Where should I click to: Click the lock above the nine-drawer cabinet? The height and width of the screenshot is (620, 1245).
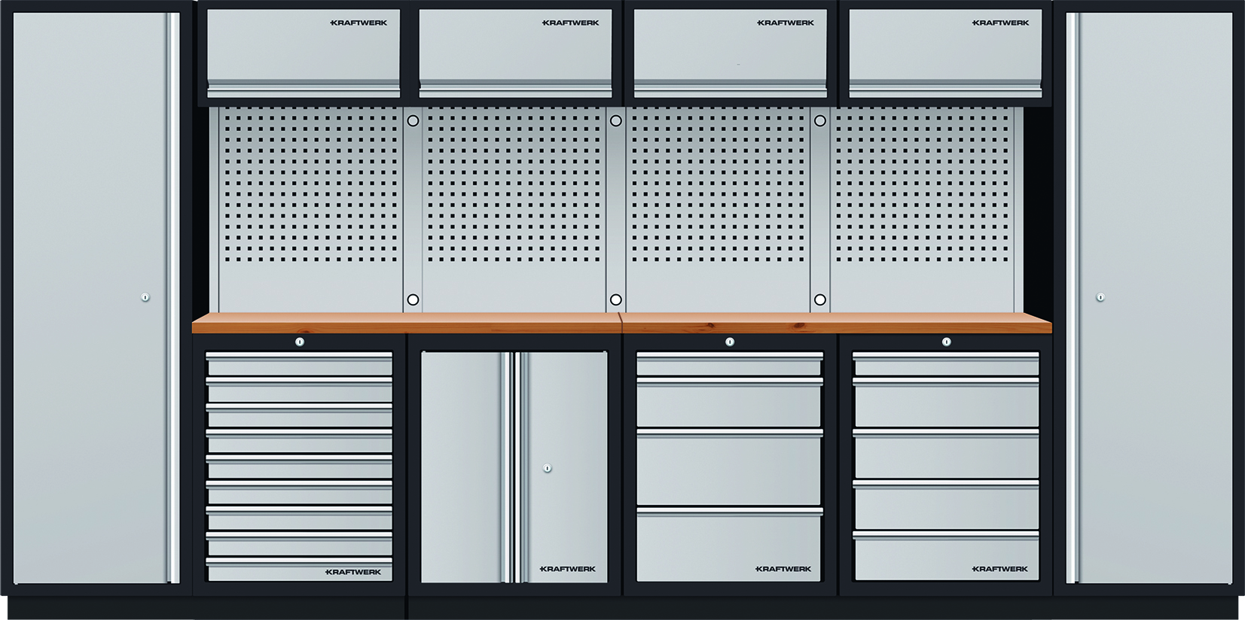click(299, 342)
